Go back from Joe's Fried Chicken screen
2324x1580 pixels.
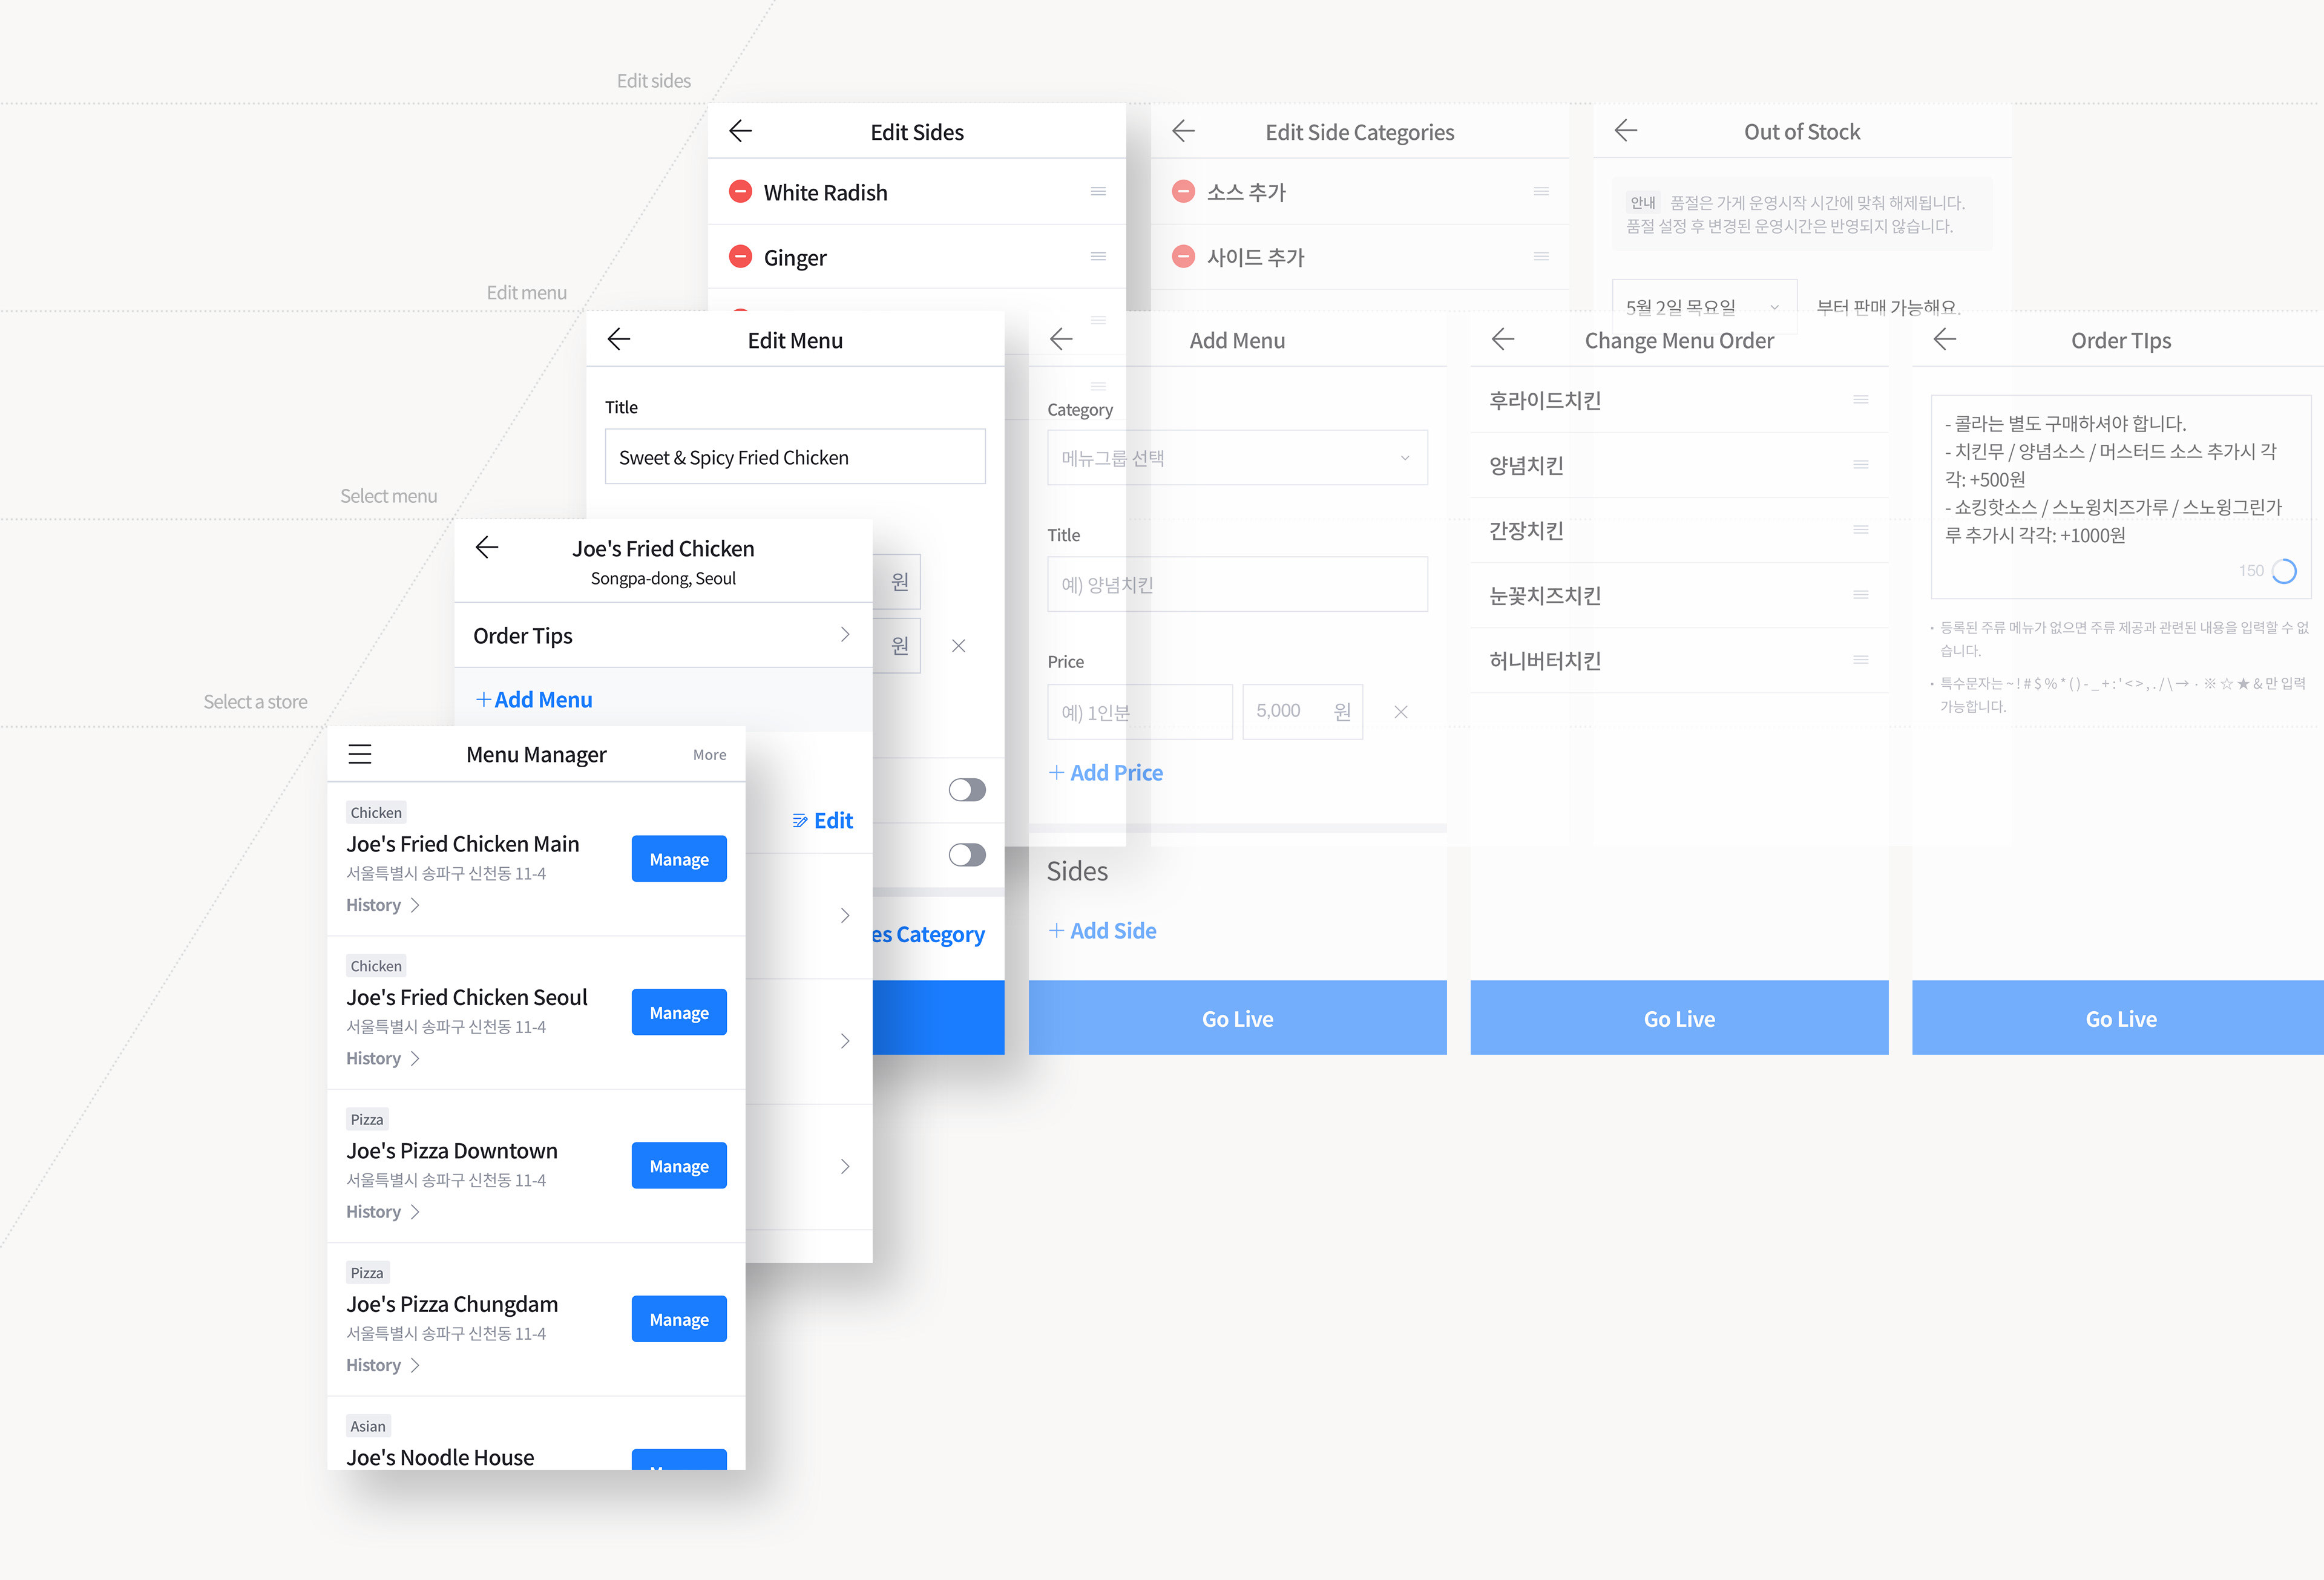coord(487,547)
